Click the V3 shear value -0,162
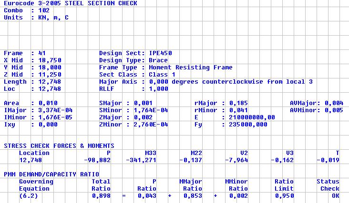This screenshot has height=203, width=349. tap(282, 160)
